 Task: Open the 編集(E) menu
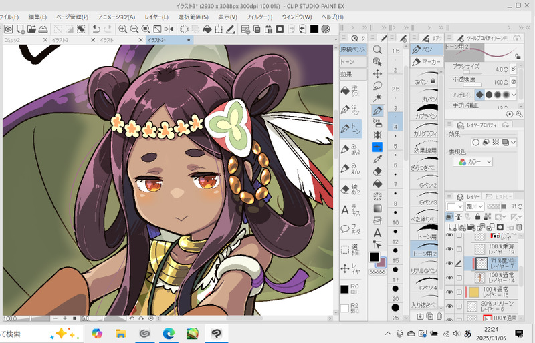click(x=37, y=17)
